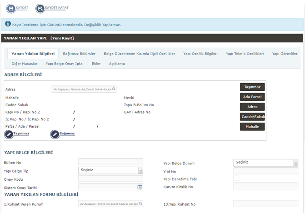305x213 pixels.
Task: Click the Yapı Ruhsat No input field
Action: (x=265, y=204)
